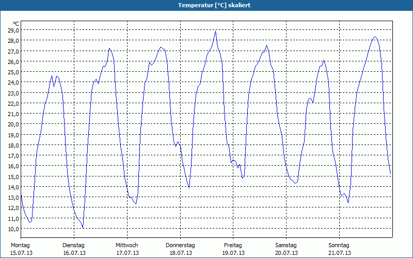Select the 20,0 axis label
This screenshot has height=258, width=413.
(13, 124)
